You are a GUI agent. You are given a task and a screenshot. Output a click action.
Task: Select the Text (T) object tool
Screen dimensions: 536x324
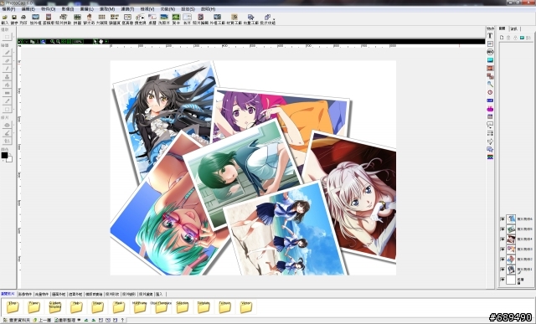pos(490,35)
